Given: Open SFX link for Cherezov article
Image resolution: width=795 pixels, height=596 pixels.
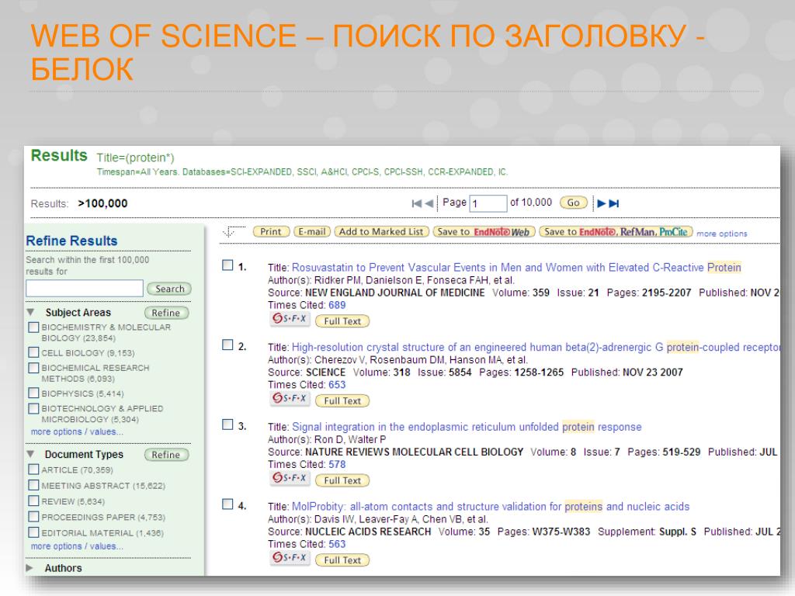Looking at the screenshot, I should click(290, 398).
